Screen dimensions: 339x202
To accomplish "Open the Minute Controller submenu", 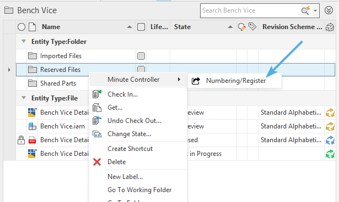I will point(138,80).
